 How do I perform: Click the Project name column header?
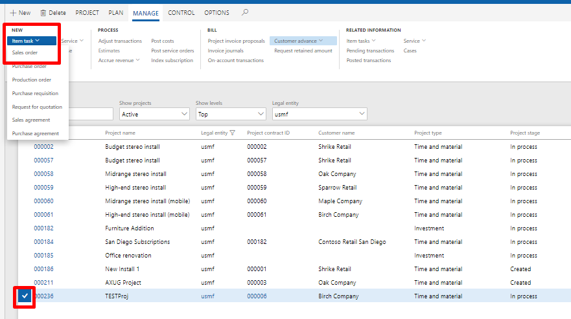(x=120, y=133)
